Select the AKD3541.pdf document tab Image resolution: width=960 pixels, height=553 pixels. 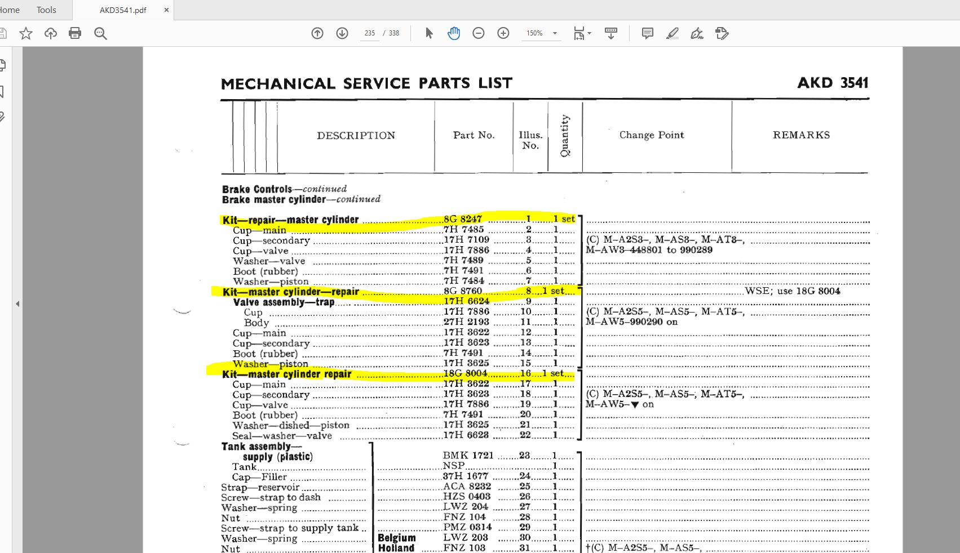pos(123,10)
